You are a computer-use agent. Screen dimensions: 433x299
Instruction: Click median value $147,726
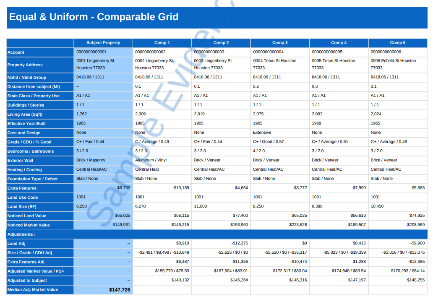tap(120, 290)
